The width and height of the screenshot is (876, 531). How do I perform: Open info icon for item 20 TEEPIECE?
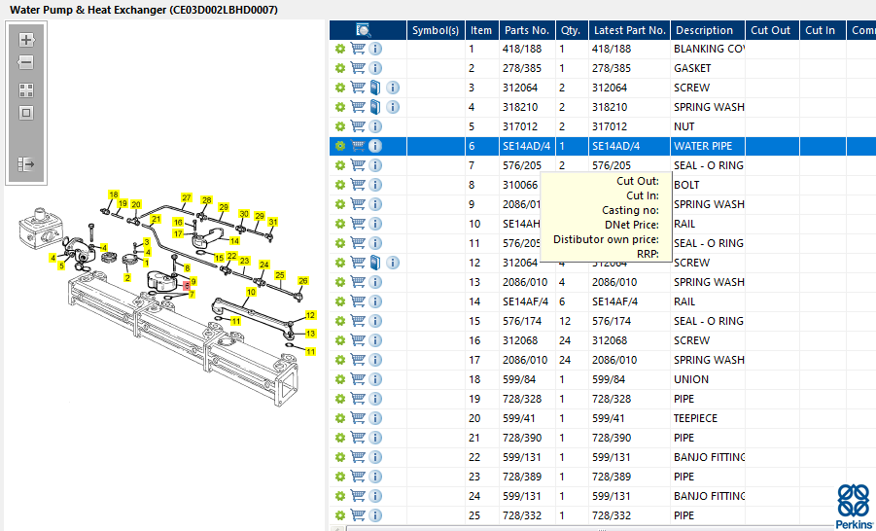[x=375, y=418]
